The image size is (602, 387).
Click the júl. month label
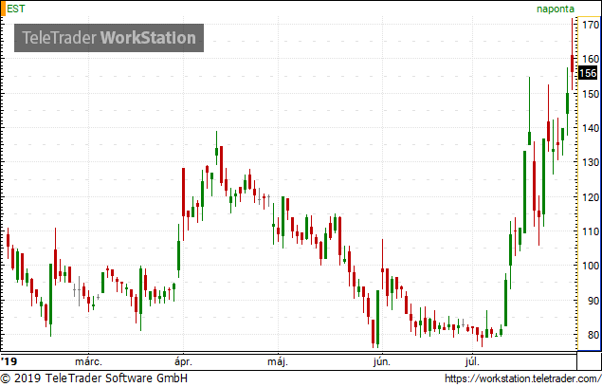pos(472,362)
